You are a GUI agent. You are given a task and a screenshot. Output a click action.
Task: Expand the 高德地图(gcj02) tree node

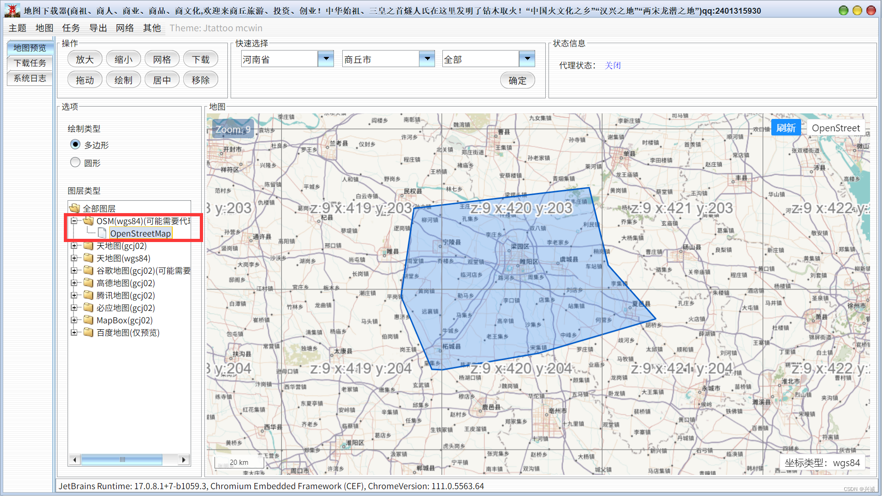point(73,283)
